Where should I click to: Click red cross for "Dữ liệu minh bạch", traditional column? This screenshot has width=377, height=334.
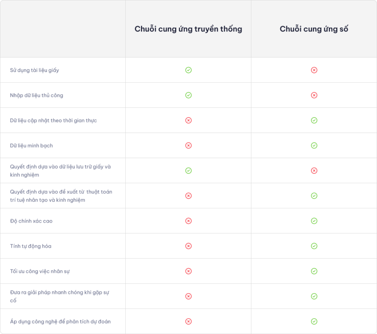188,145
